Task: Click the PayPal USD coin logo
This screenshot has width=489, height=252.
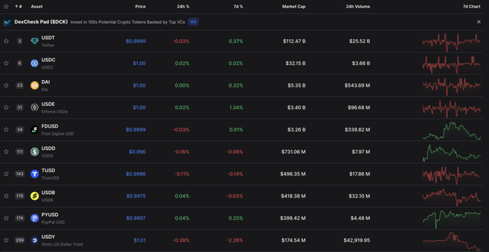Action: tap(34, 218)
